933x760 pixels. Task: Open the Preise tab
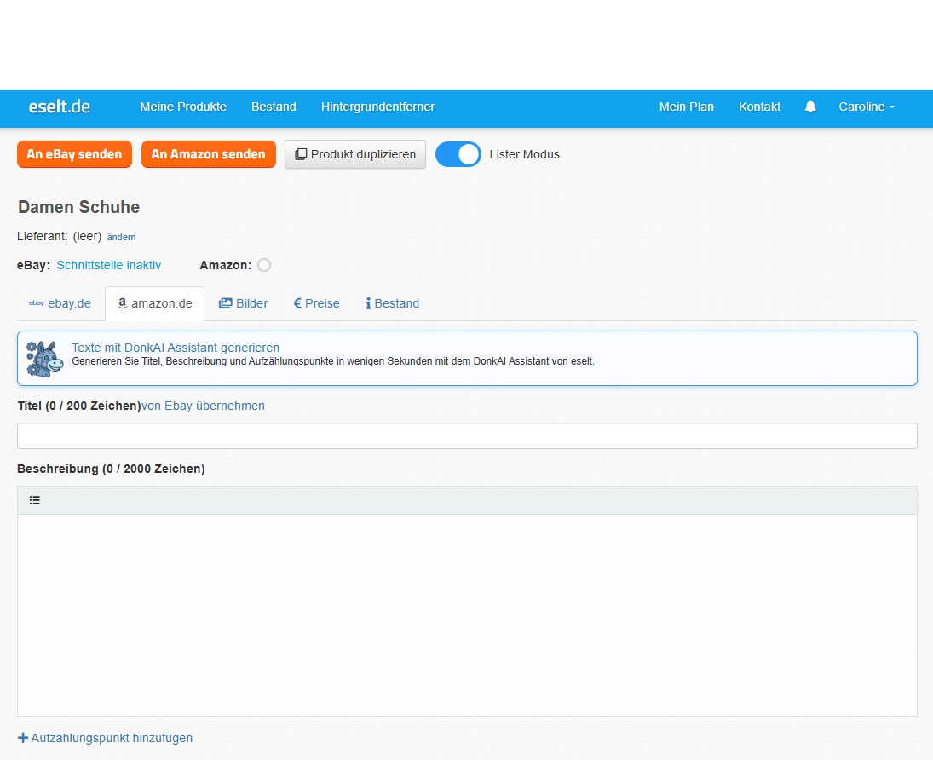(317, 303)
